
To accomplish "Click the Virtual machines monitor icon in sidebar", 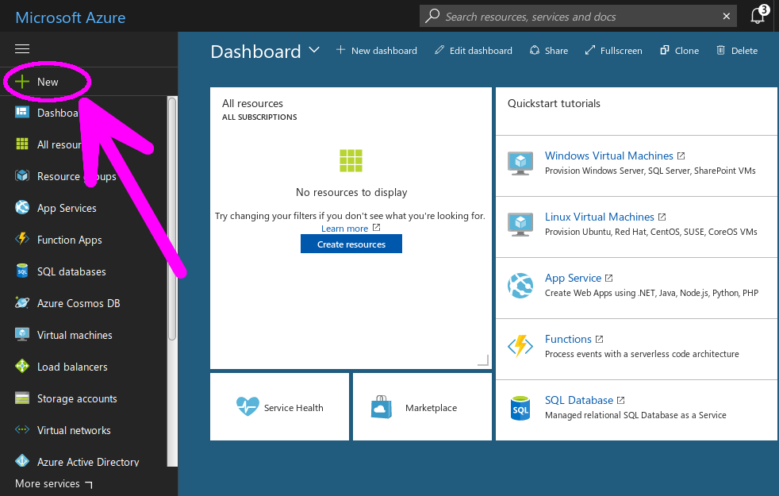I will click(x=22, y=334).
